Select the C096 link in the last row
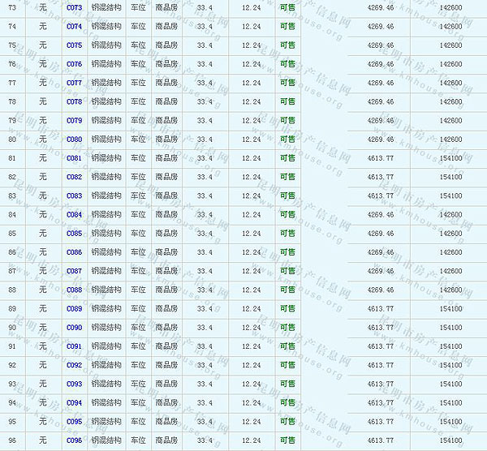This screenshot has width=487, height=451. pyautogui.click(x=74, y=440)
